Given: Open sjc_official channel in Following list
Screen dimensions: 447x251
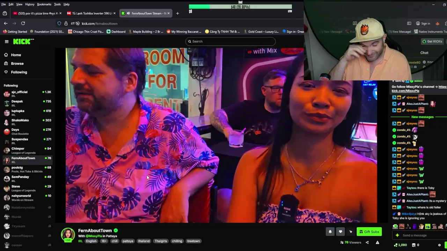Looking at the screenshot, I should 27,93.
